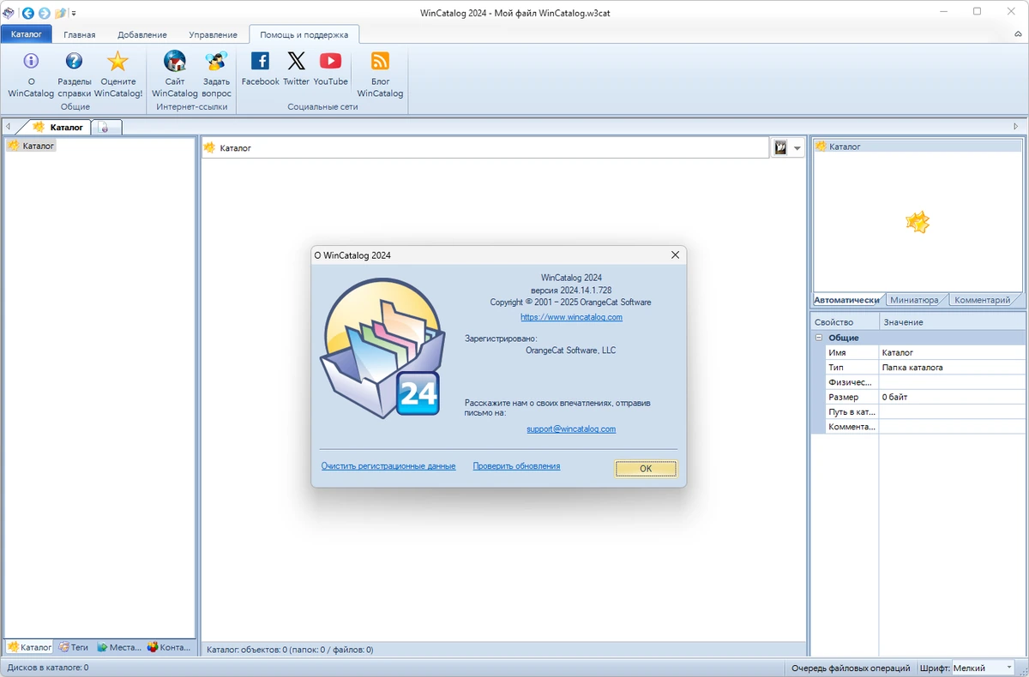Switch to the Управление ribbon tab
The image size is (1029, 677).
(x=214, y=35)
